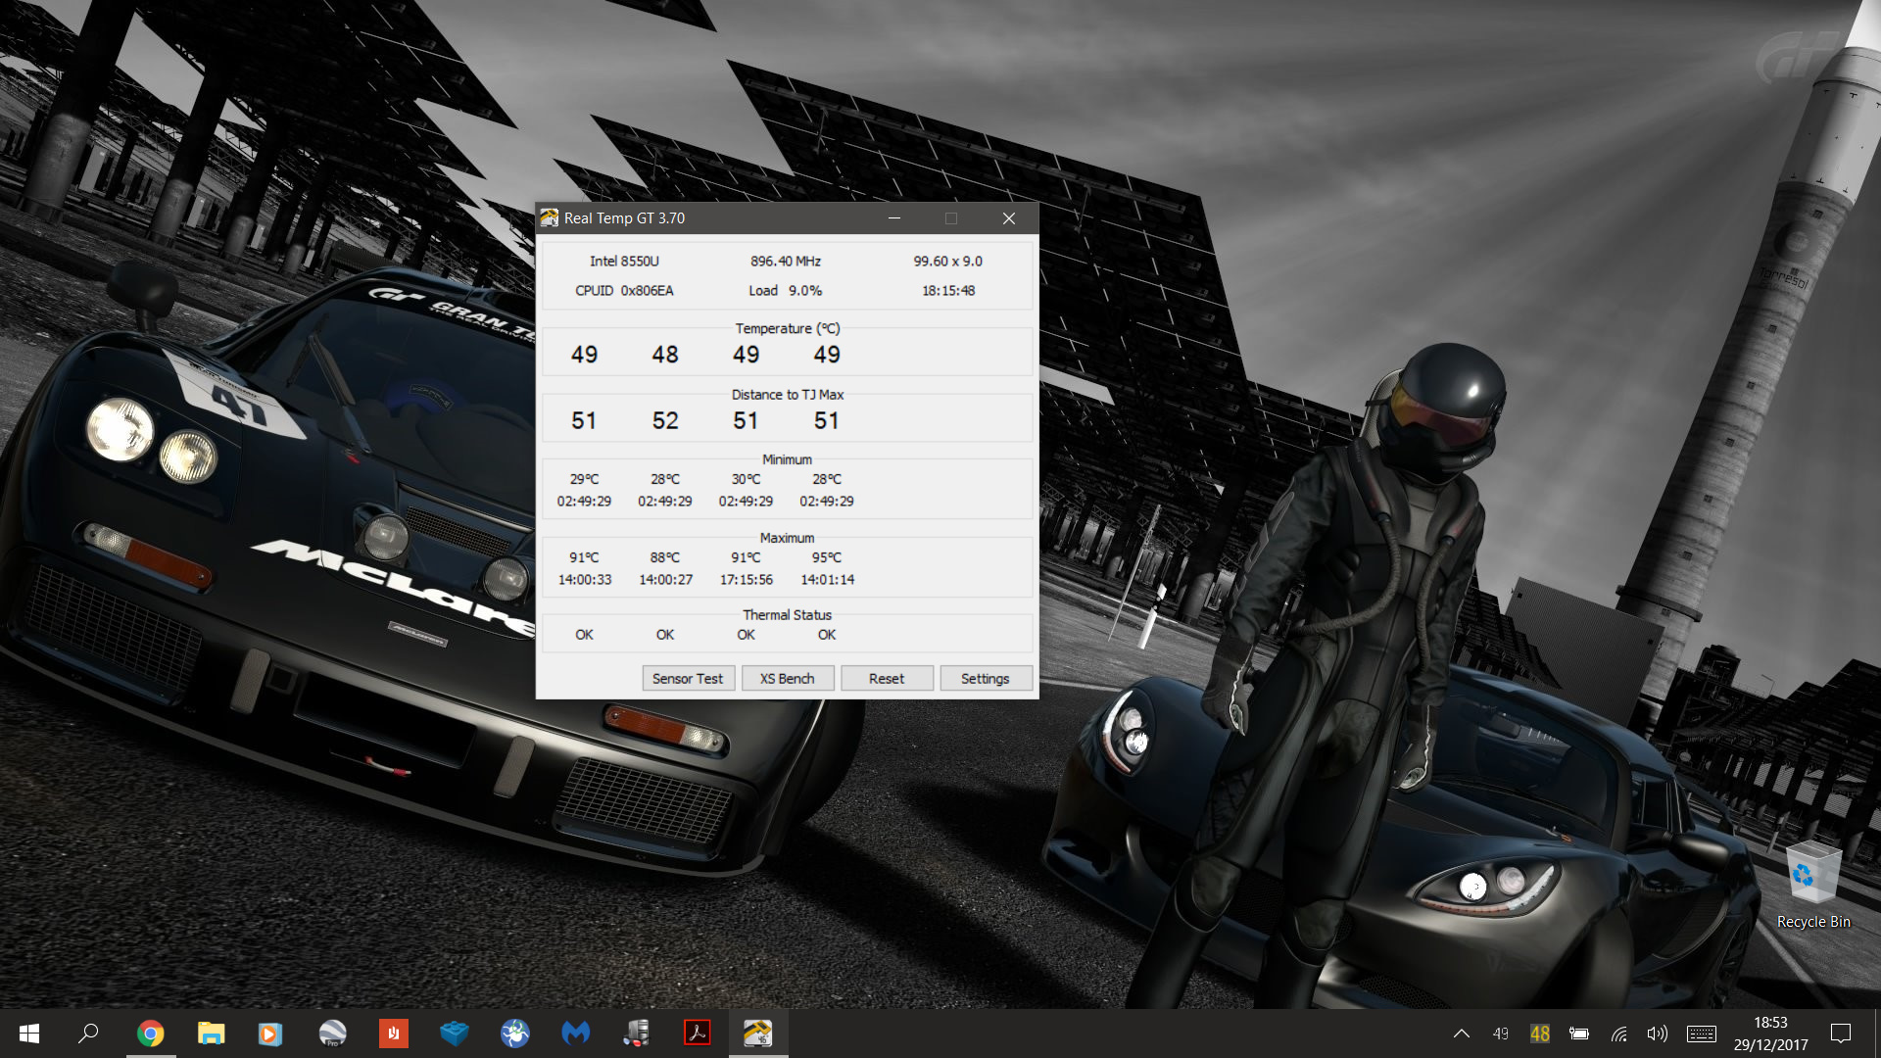1881x1058 pixels.
Task: Click the Real Temp title bar icon
Action: pyautogui.click(x=549, y=217)
